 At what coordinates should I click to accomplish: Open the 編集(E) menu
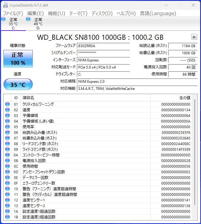point(35,13)
